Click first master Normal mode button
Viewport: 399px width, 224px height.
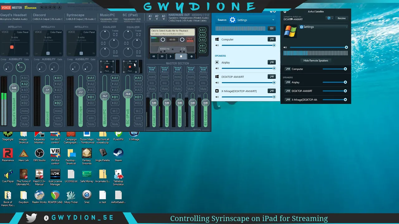[152, 69]
